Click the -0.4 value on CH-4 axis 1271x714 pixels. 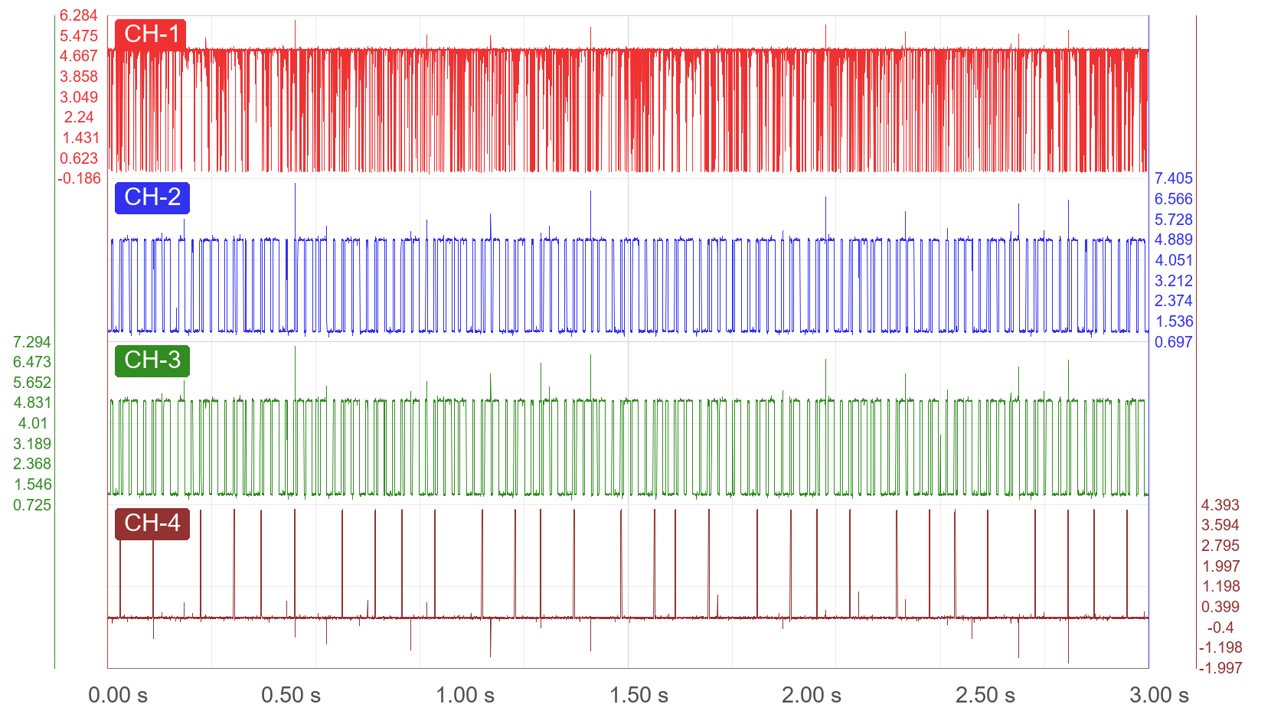pyautogui.click(x=1220, y=628)
